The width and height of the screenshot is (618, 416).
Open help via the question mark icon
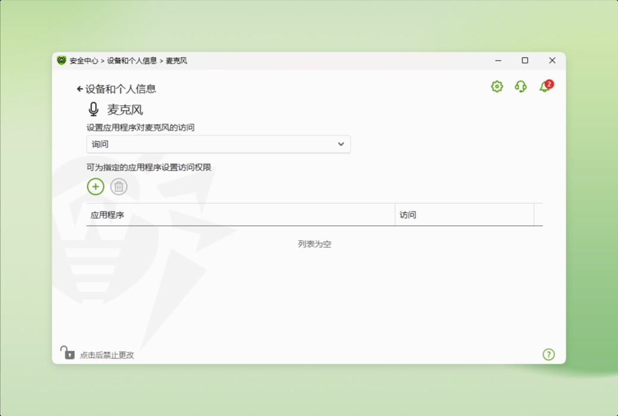coord(548,354)
